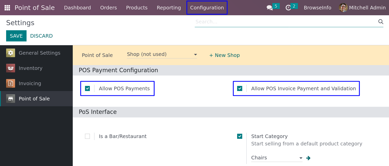Save the settings
The width and height of the screenshot is (389, 166).
point(16,36)
